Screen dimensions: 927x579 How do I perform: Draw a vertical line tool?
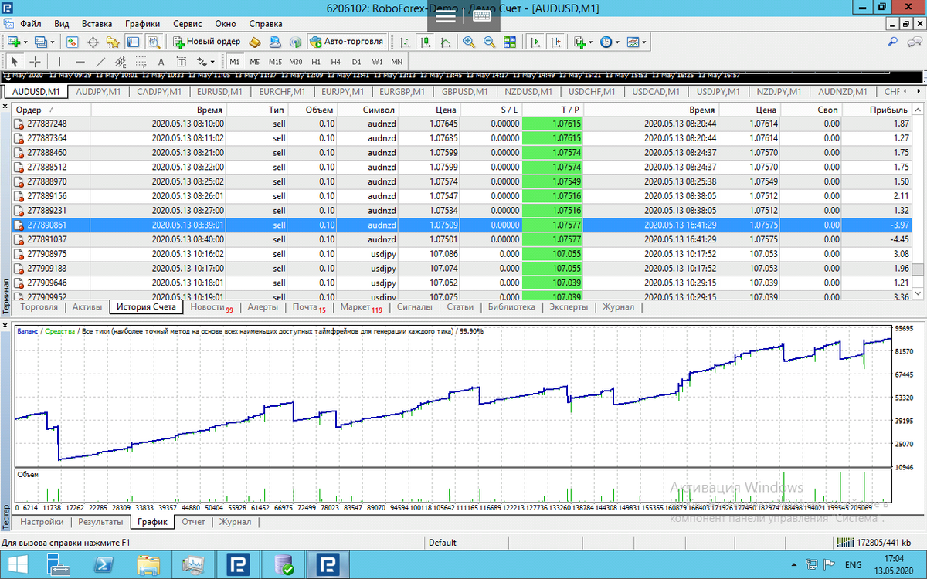(x=59, y=62)
